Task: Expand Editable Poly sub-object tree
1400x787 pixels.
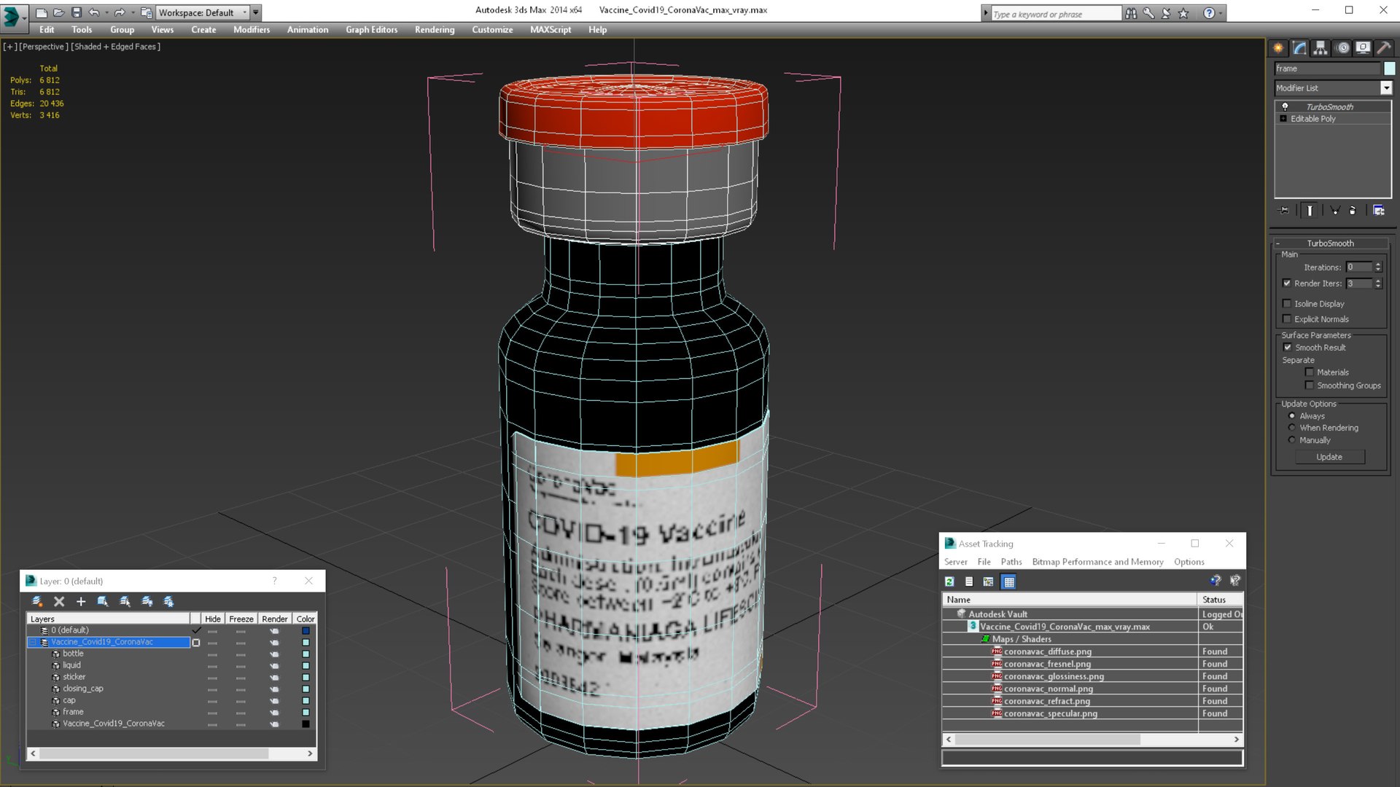Action: click(x=1283, y=119)
